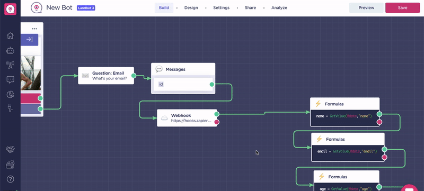
Task: Click green output dot on age Formulas block
Action: (x=379, y=187)
